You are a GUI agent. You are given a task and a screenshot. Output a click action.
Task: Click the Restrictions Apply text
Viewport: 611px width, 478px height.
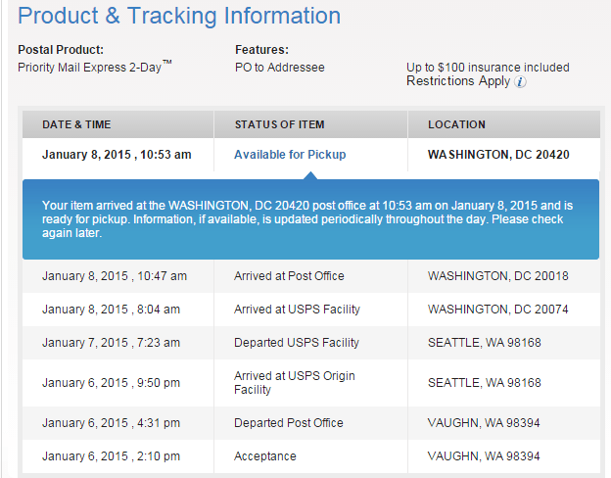click(x=458, y=81)
